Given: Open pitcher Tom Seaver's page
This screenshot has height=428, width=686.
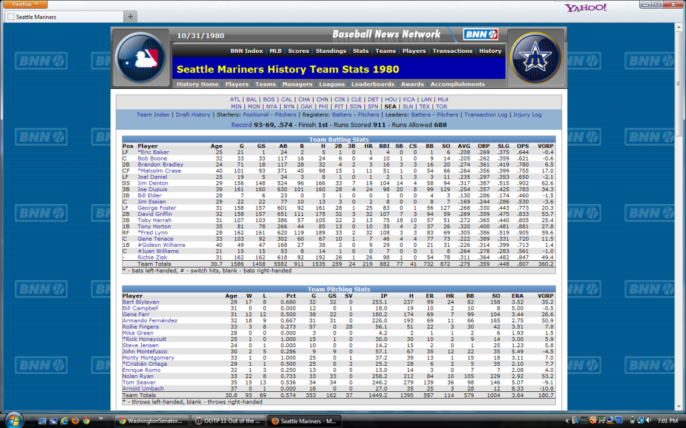Looking at the screenshot, I should coord(139,383).
